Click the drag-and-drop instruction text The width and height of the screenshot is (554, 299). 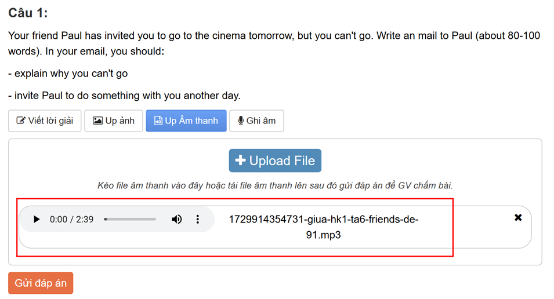coord(275,185)
